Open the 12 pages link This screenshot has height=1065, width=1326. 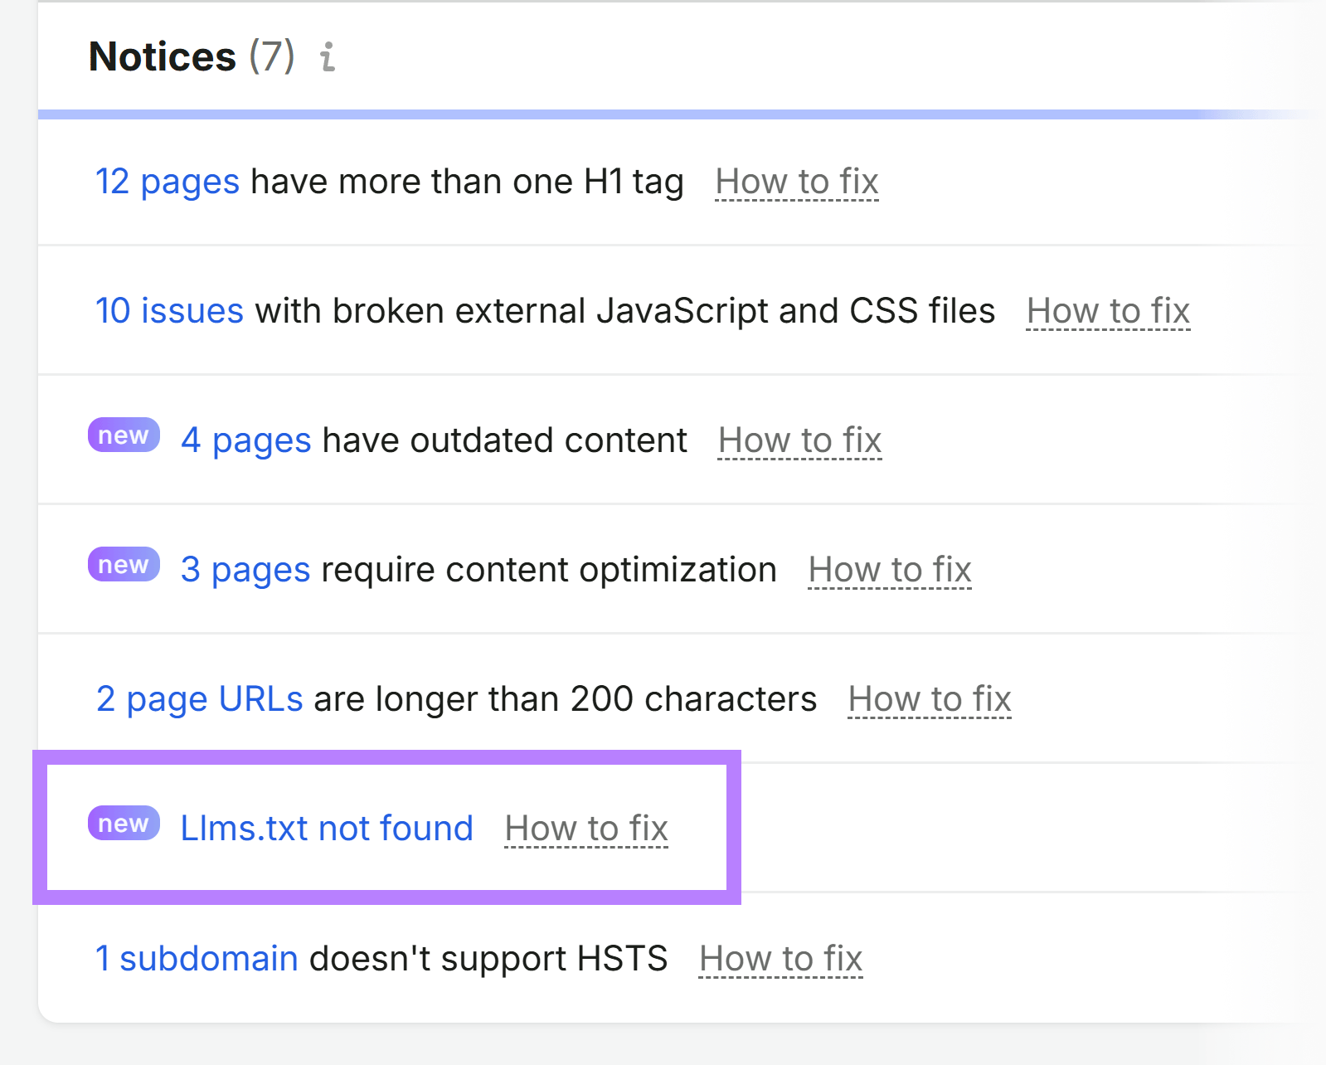168,182
